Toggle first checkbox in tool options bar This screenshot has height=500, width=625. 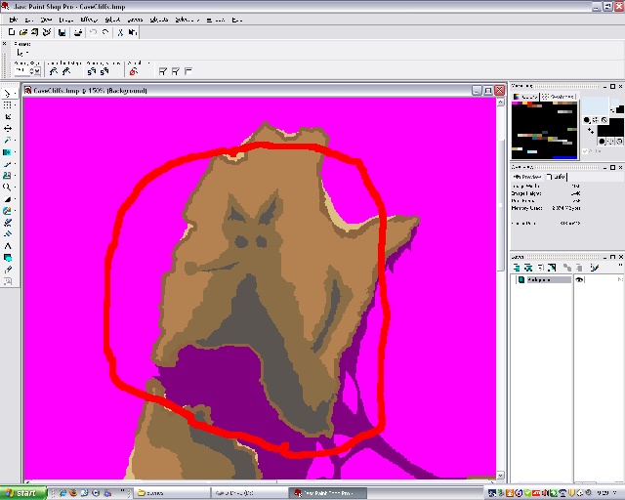coord(162,70)
